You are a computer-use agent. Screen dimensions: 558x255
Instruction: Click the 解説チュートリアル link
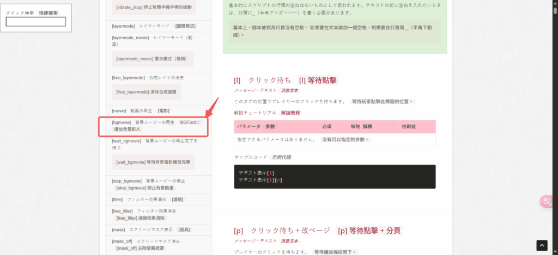pos(255,113)
